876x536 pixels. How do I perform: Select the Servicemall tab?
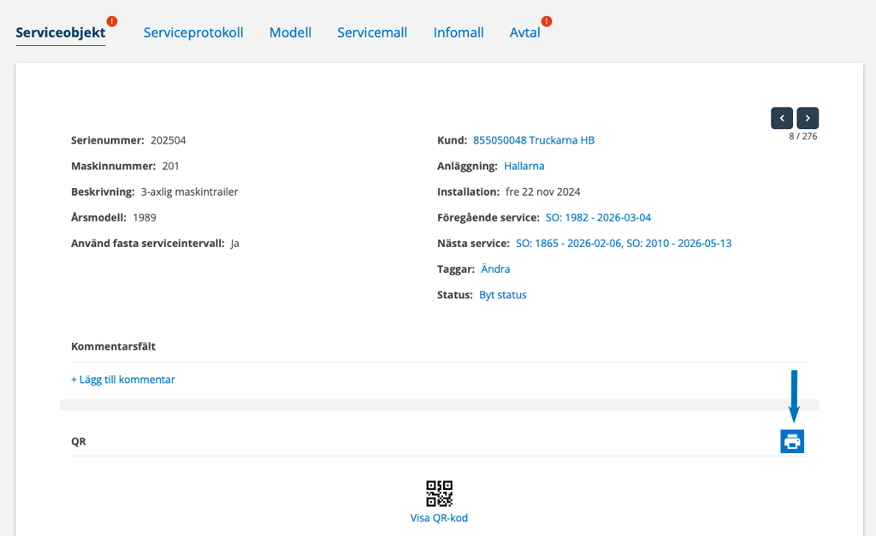[372, 32]
